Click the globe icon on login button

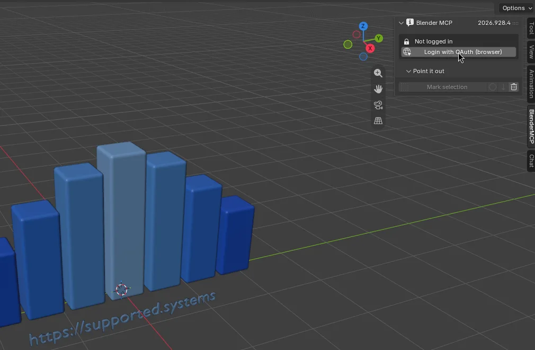pos(407,52)
